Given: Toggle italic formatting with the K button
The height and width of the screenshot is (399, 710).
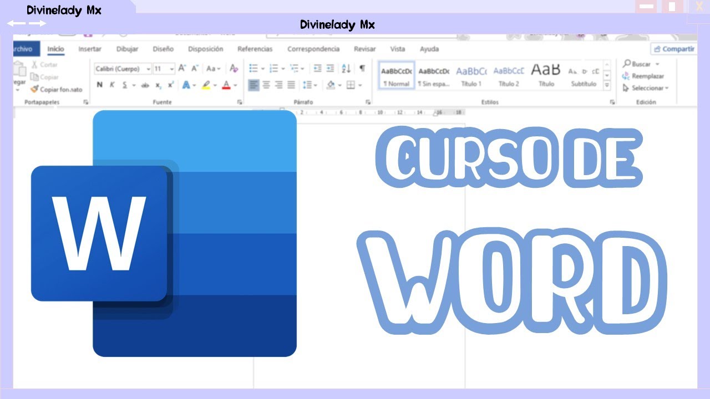Looking at the screenshot, I should coord(112,85).
